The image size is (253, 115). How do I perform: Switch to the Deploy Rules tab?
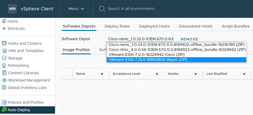117,26
